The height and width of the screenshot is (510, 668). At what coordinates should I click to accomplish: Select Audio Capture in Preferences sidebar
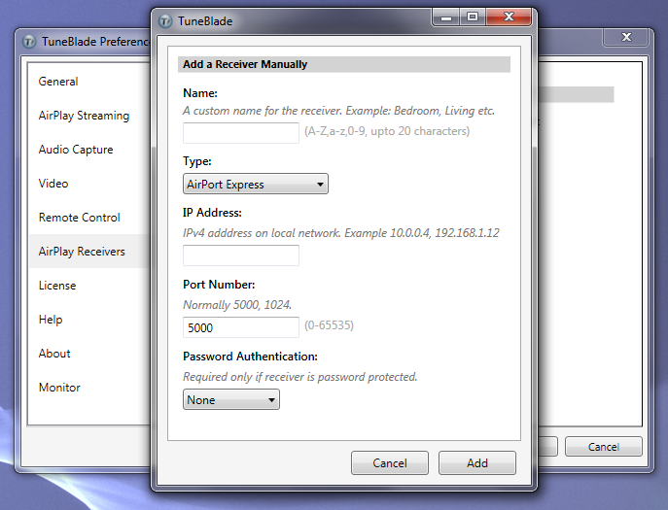[x=89, y=150]
